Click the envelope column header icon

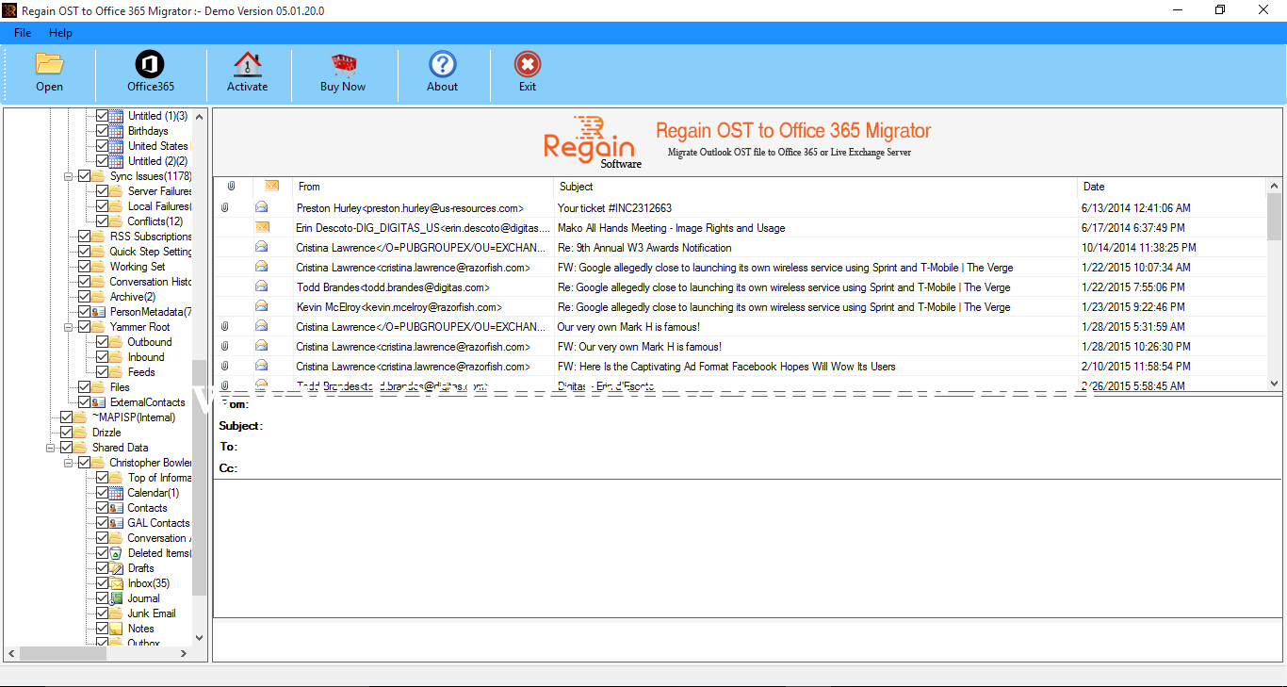coord(271,187)
